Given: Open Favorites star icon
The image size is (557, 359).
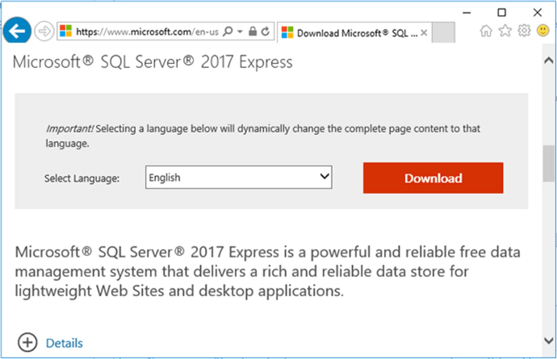Looking at the screenshot, I should 505,31.
